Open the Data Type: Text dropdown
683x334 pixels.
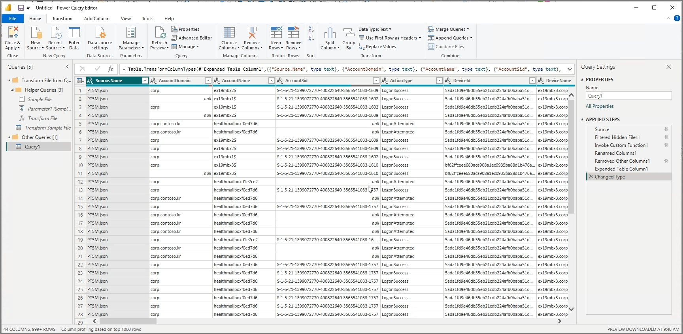click(x=375, y=29)
